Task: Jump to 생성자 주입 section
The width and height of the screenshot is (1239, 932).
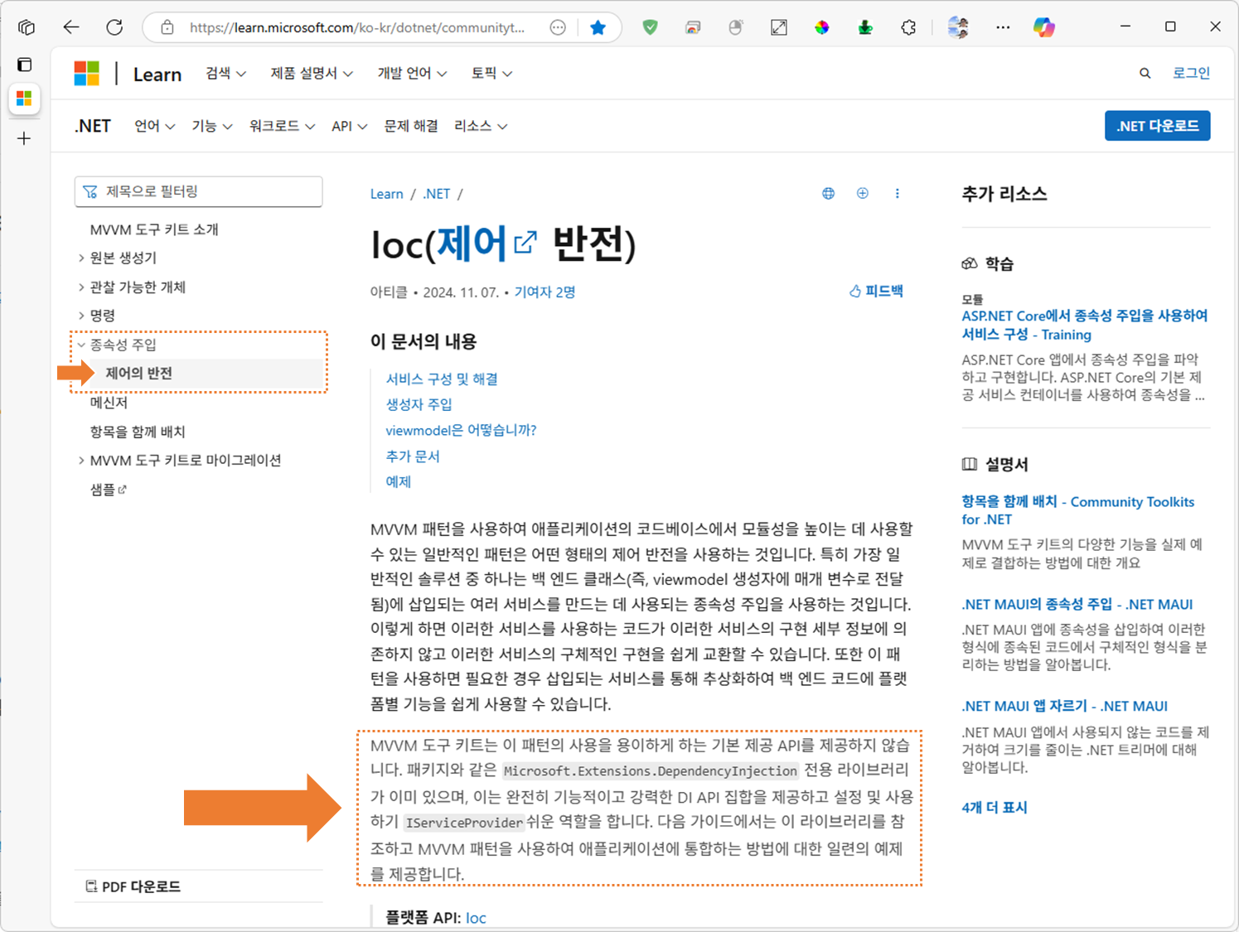Action: pyautogui.click(x=419, y=404)
